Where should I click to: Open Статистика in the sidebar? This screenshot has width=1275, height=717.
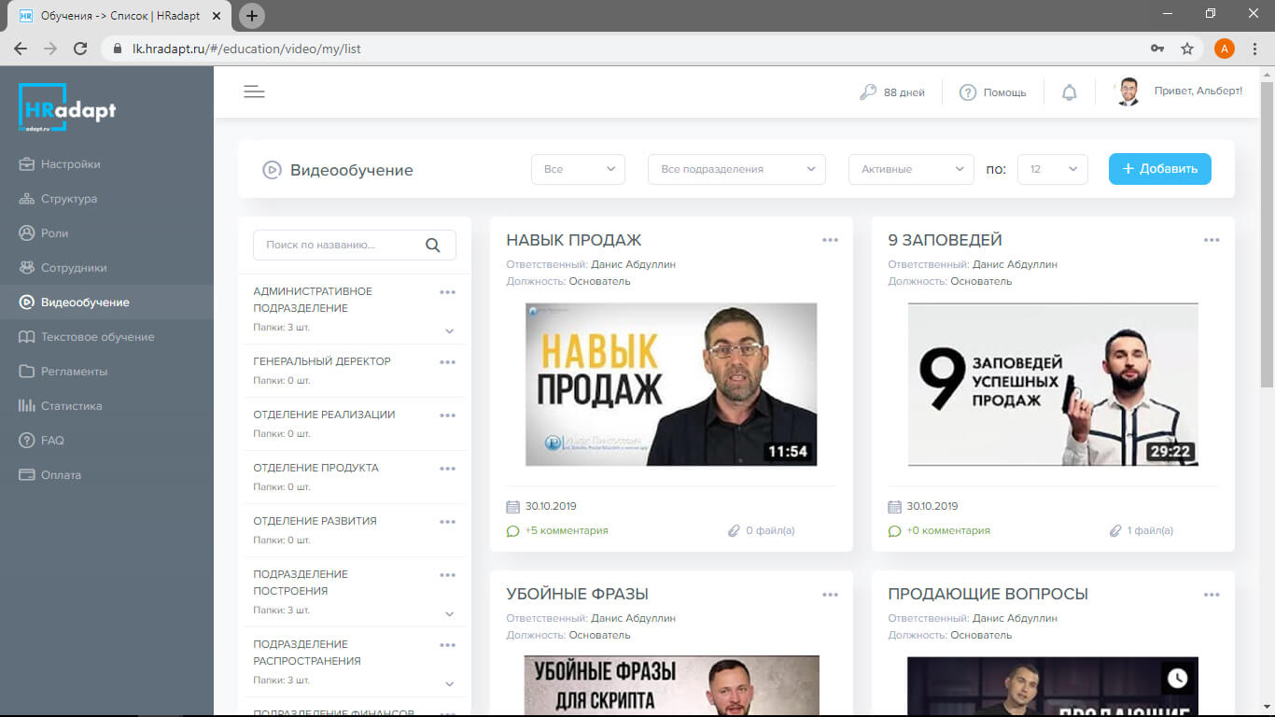tap(106, 406)
